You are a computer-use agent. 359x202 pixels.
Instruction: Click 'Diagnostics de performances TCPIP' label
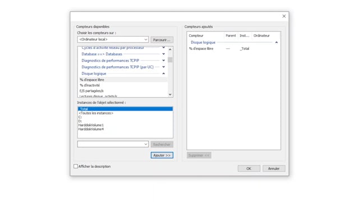(110, 61)
